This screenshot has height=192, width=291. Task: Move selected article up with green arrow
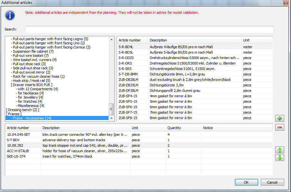click(280, 150)
